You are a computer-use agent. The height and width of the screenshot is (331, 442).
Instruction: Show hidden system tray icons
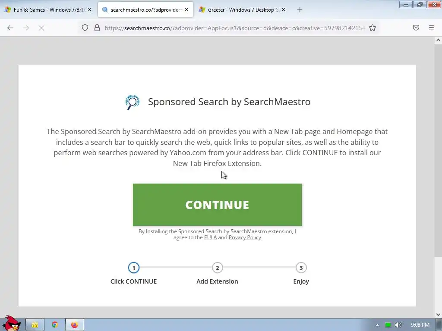tap(377, 325)
